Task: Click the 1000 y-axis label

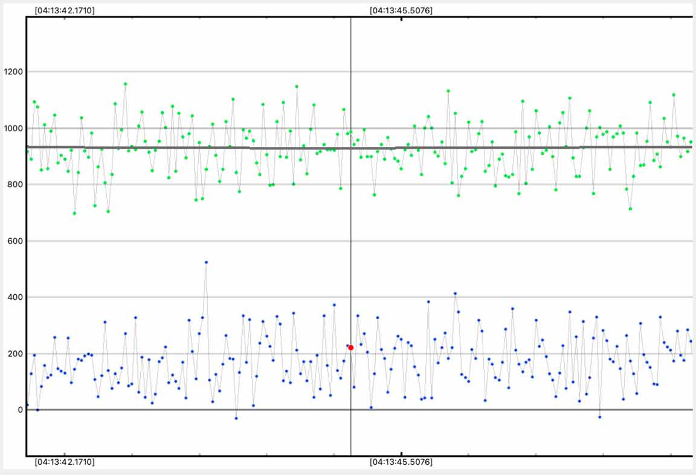Action: 13,128
